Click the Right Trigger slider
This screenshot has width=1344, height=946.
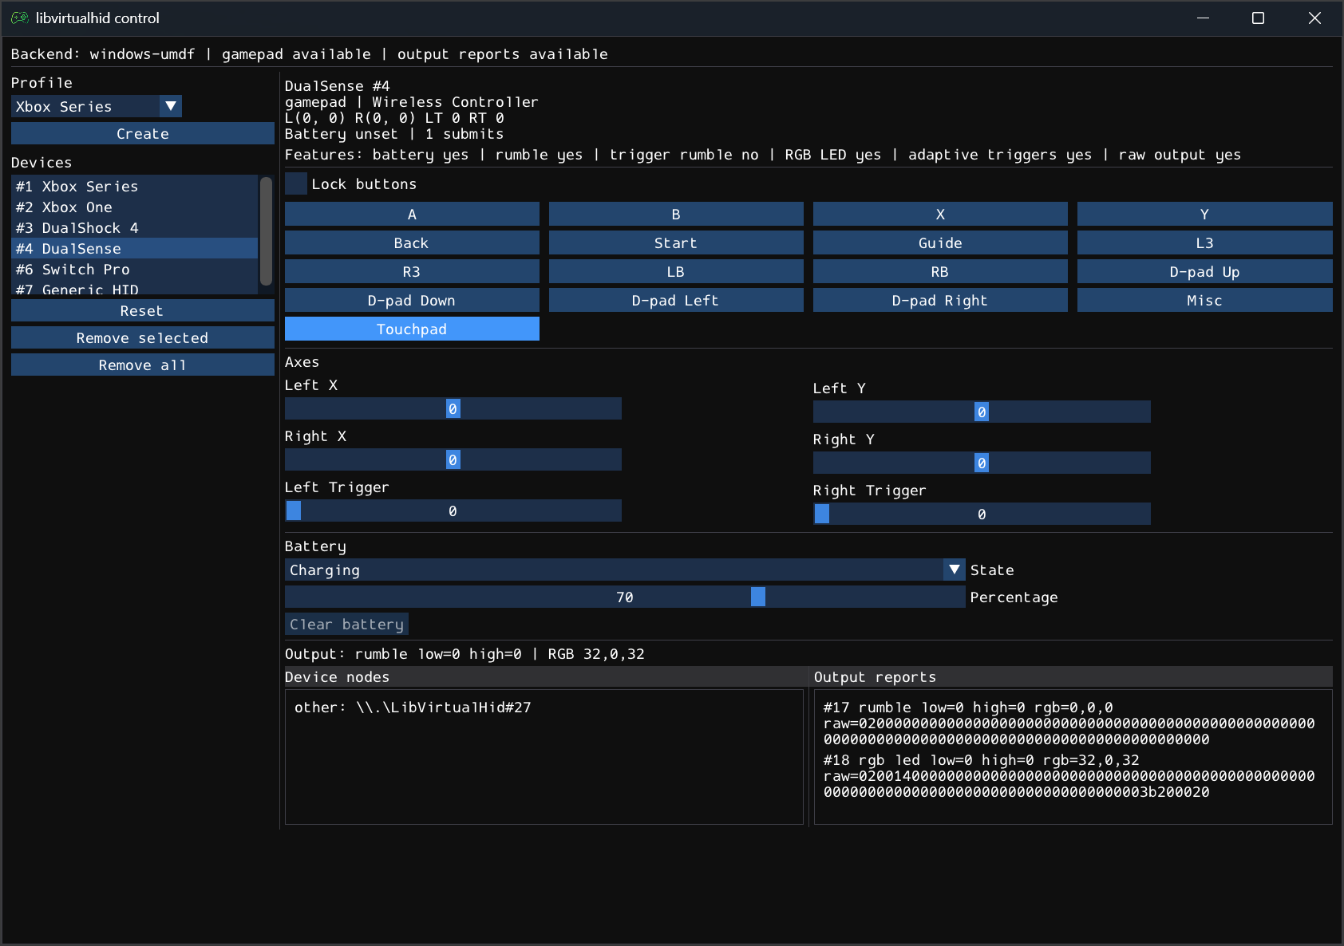click(982, 514)
